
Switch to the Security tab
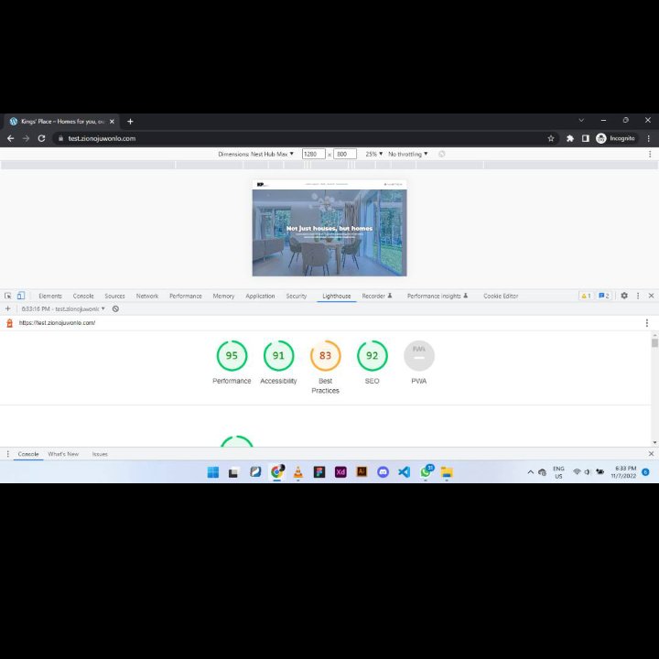[x=297, y=297]
